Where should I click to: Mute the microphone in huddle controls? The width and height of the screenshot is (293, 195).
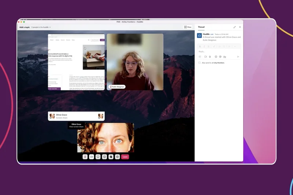tap(85, 157)
